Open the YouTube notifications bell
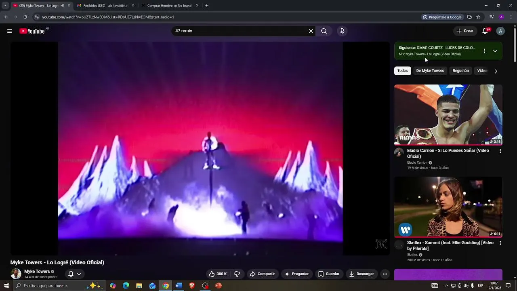The image size is (517, 291). 485,31
